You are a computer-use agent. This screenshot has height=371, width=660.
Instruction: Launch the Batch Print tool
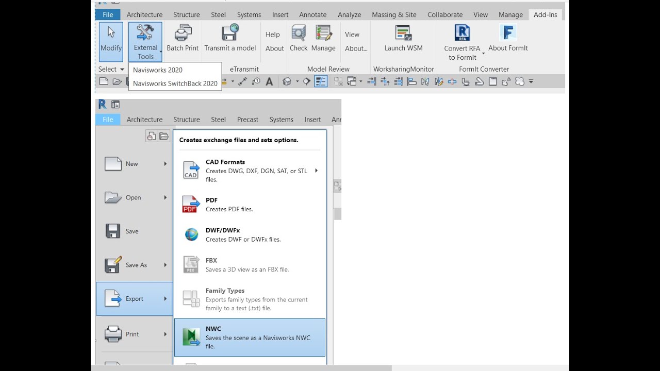click(183, 39)
